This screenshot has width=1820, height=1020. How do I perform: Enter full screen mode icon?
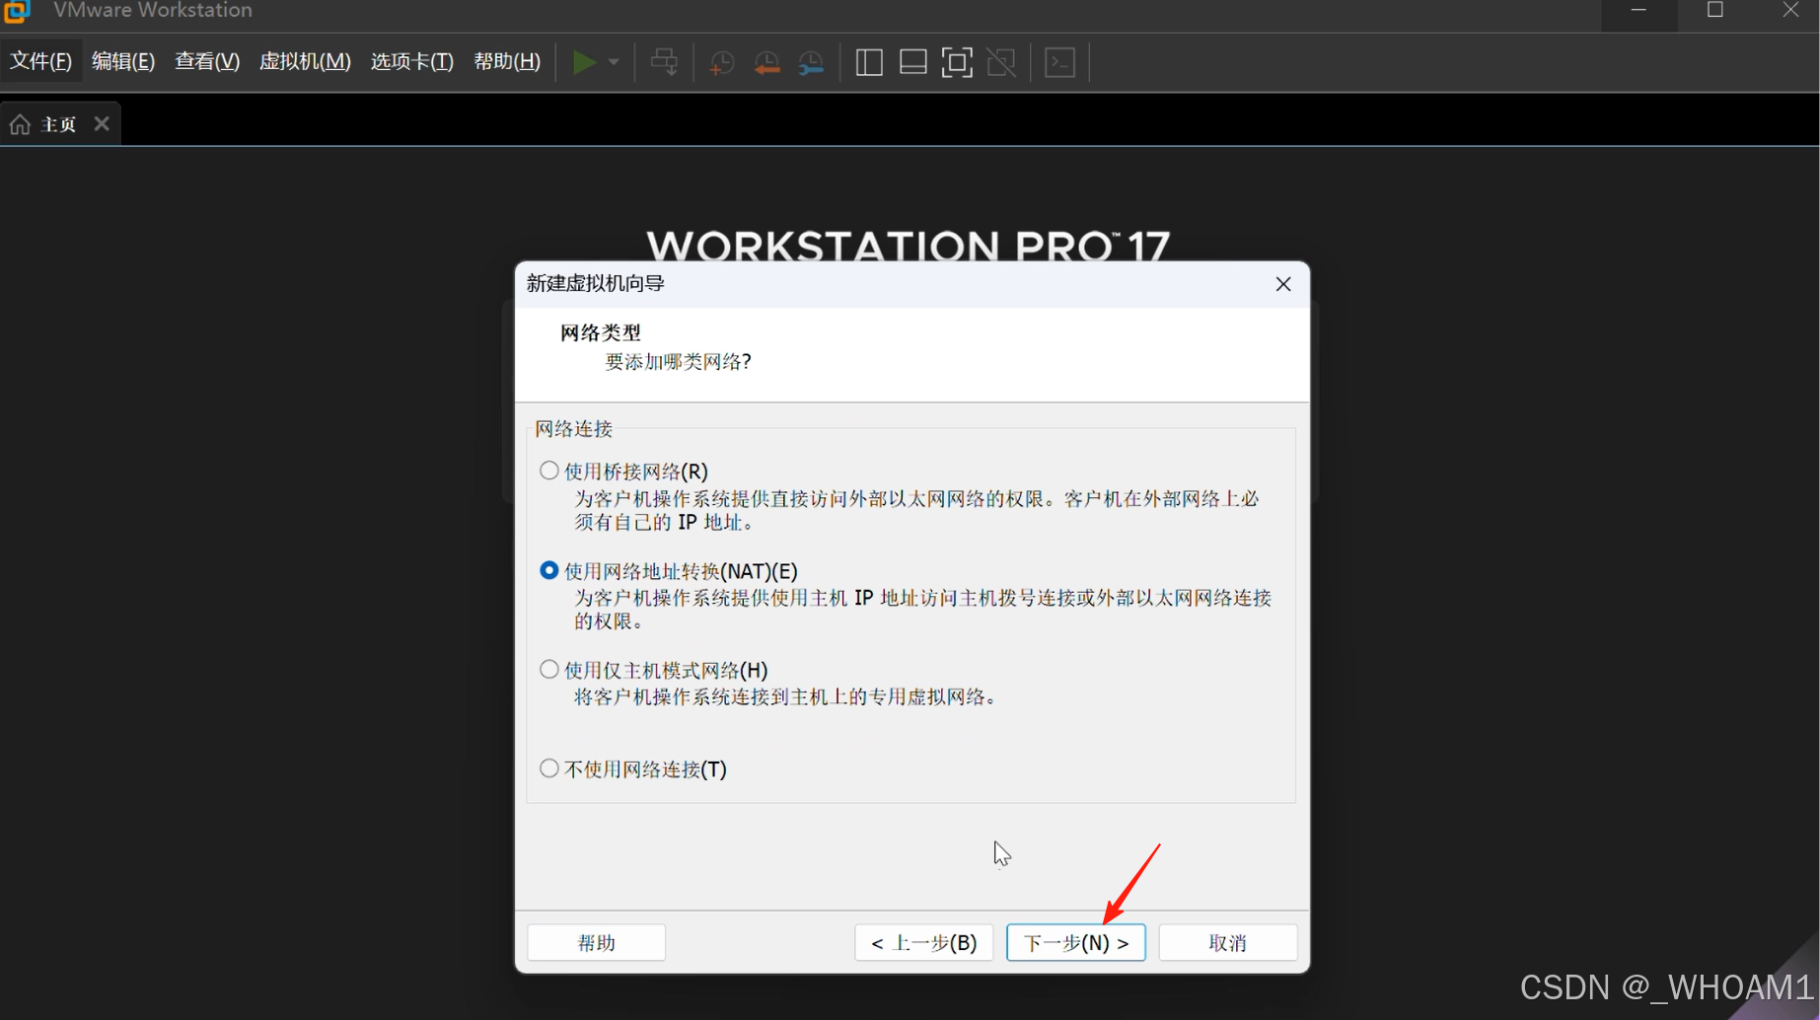957,62
